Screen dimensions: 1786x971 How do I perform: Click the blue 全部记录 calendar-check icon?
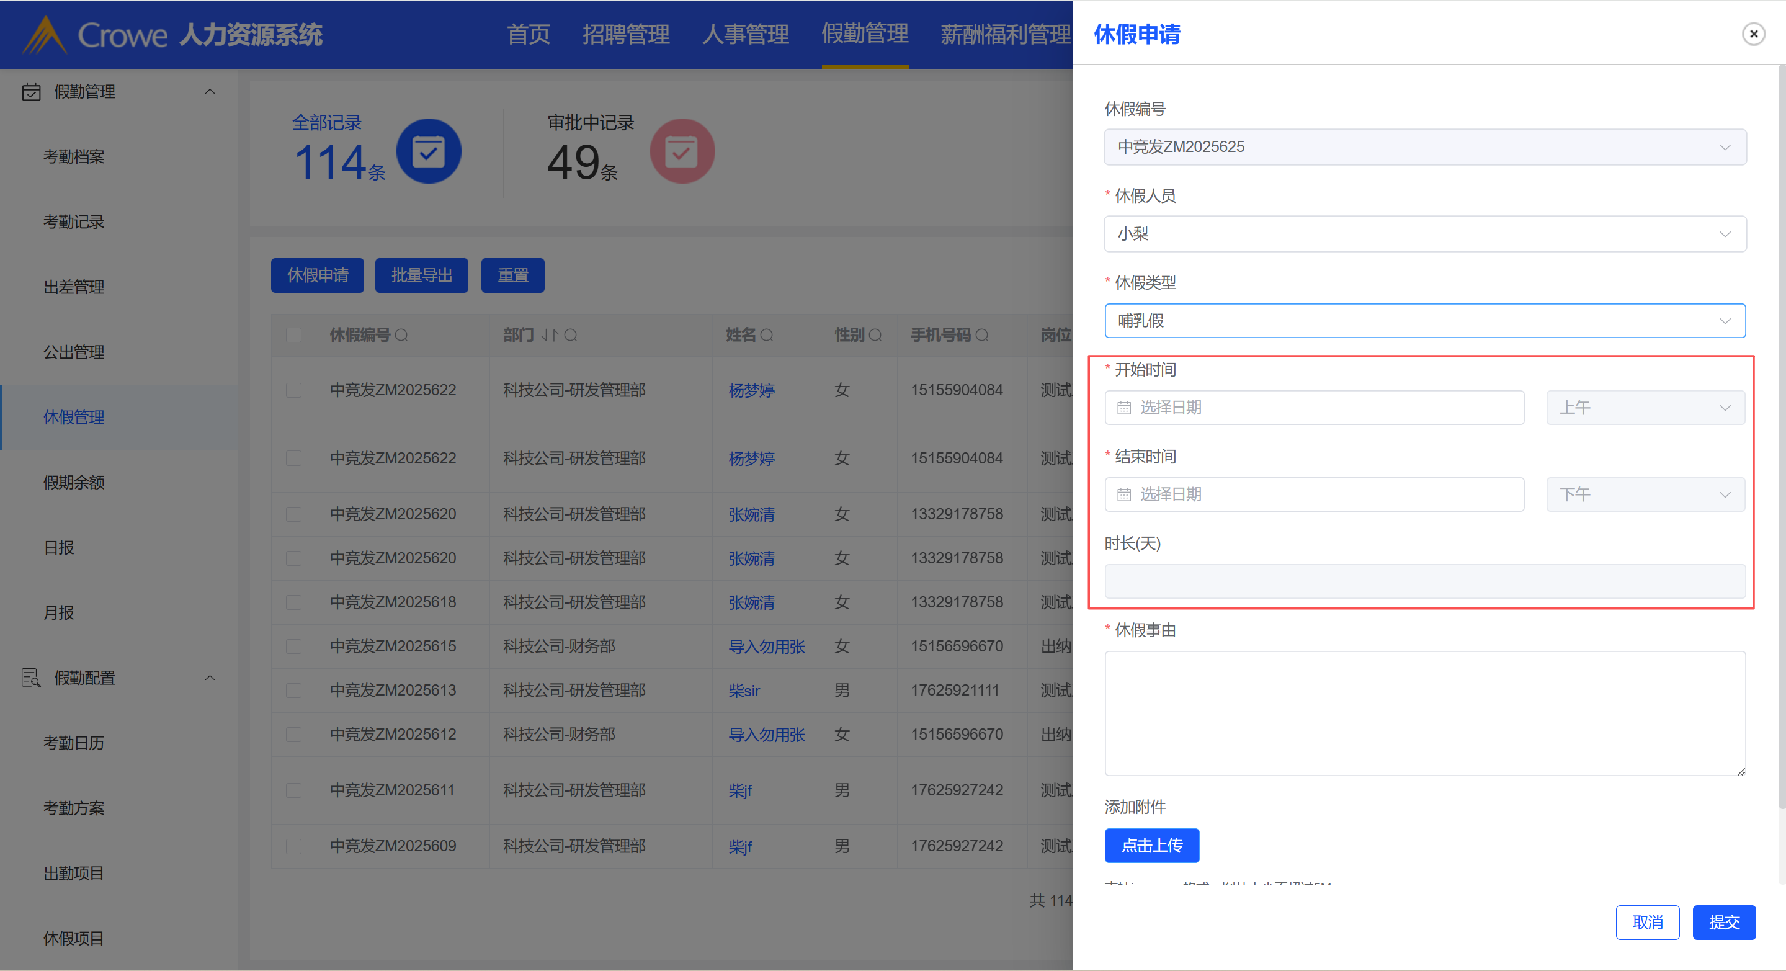[429, 151]
